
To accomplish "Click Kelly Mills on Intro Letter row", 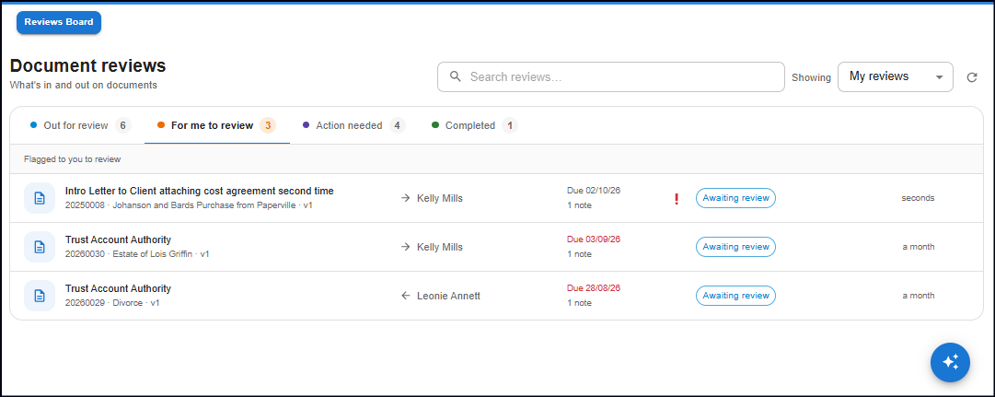I will pyautogui.click(x=440, y=198).
